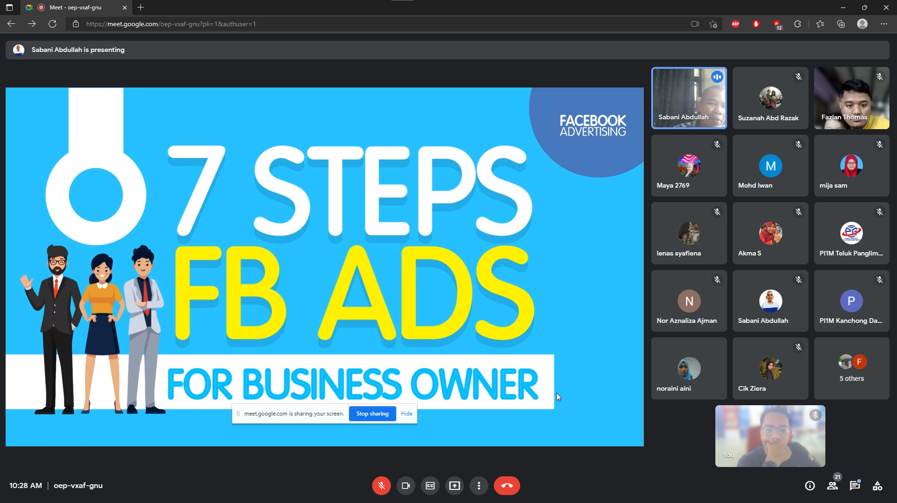Select Fazlan Thomas video tile
The height and width of the screenshot is (503, 897).
tap(851, 98)
